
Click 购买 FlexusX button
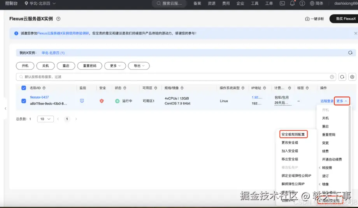click(345, 19)
